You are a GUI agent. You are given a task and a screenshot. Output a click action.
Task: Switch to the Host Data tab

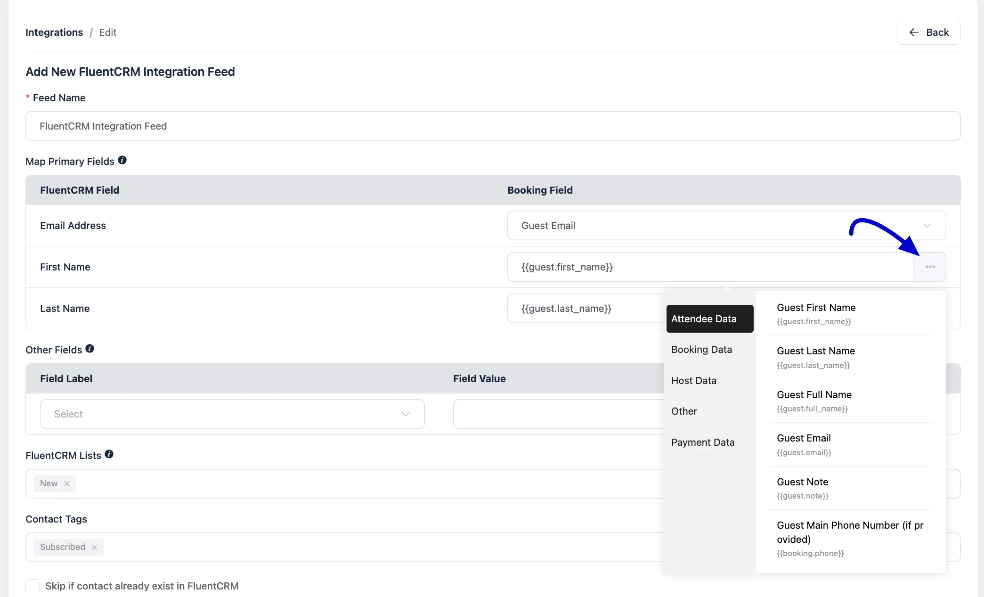(693, 380)
